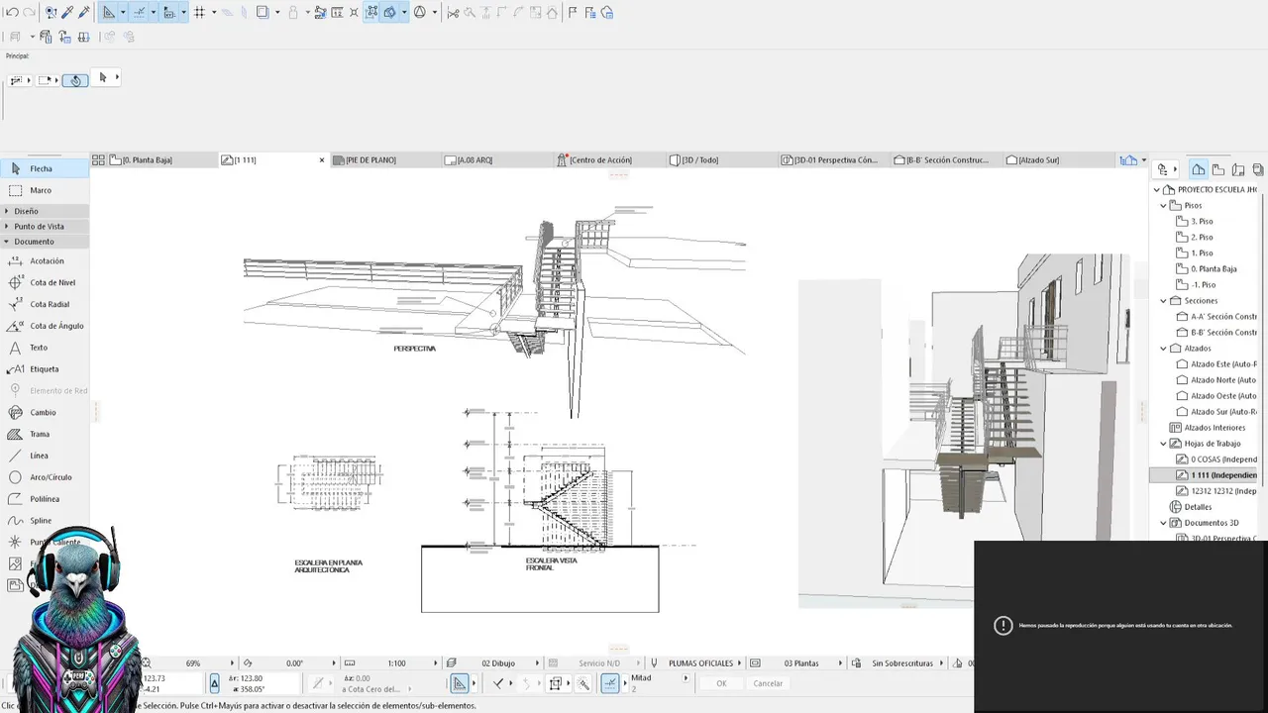
Task: Click the scissors trim icon
Action: coord(453,13)
